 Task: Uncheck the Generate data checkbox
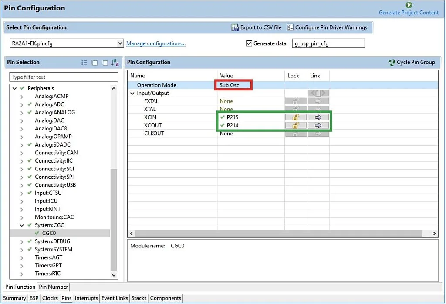pyautogui.click(x=250, y=43)
